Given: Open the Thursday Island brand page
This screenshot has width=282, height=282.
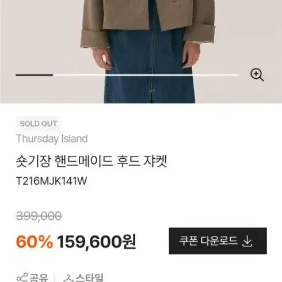Looking at the screenshot, I should 52,139.
